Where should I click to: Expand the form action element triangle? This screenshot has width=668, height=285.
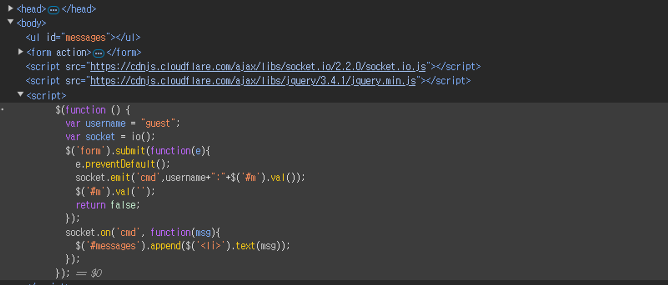20,52
